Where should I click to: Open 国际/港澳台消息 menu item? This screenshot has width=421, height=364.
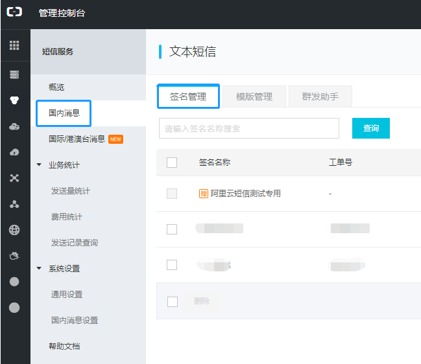[x=77, y=139]
